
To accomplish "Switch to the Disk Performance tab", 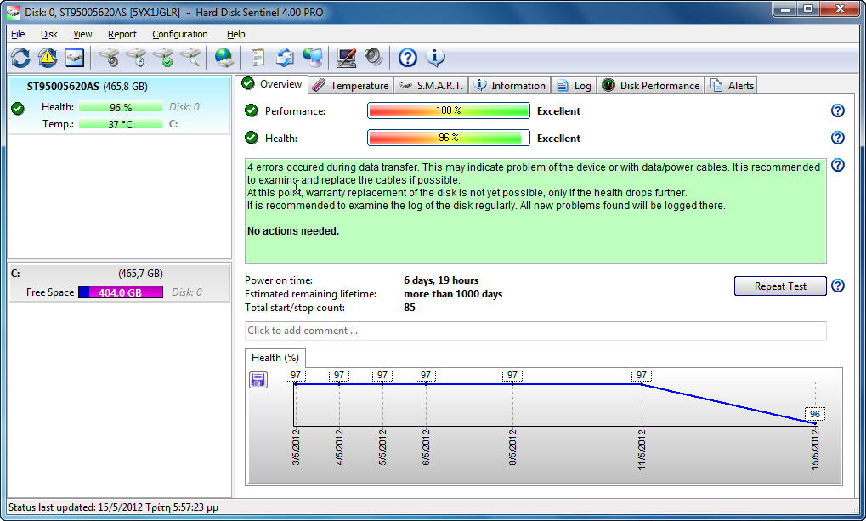I will 651,86.
